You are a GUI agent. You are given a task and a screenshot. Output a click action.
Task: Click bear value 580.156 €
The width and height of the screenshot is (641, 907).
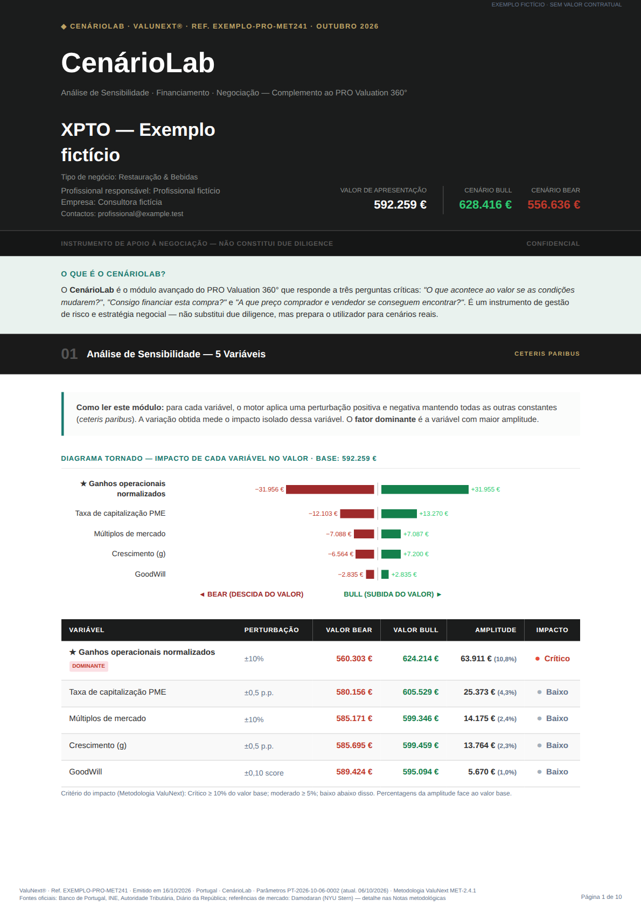point(354,692)
